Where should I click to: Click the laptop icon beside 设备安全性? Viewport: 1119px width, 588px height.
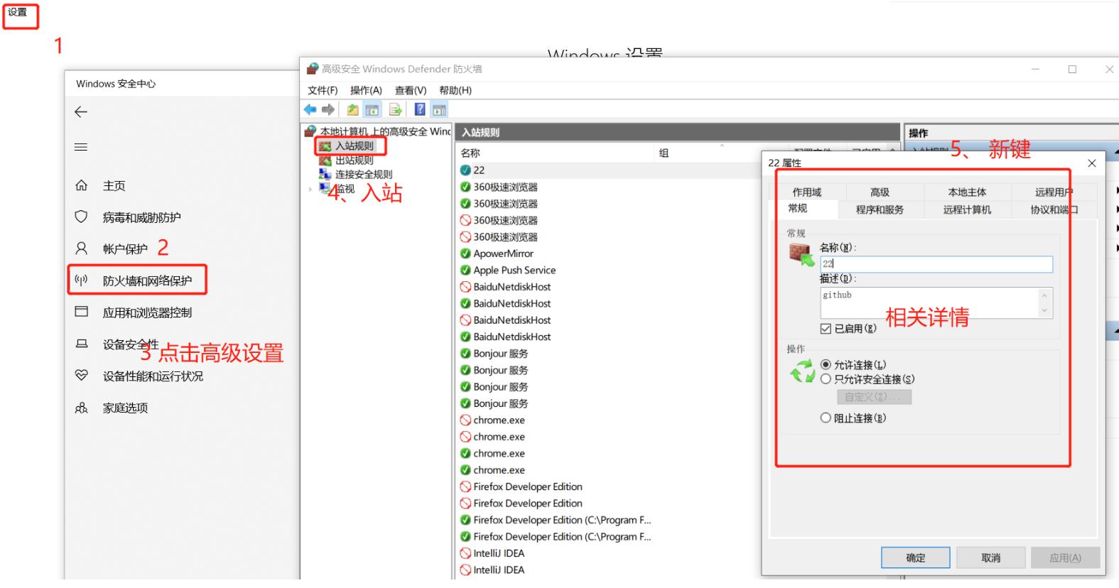click(81, 344)
